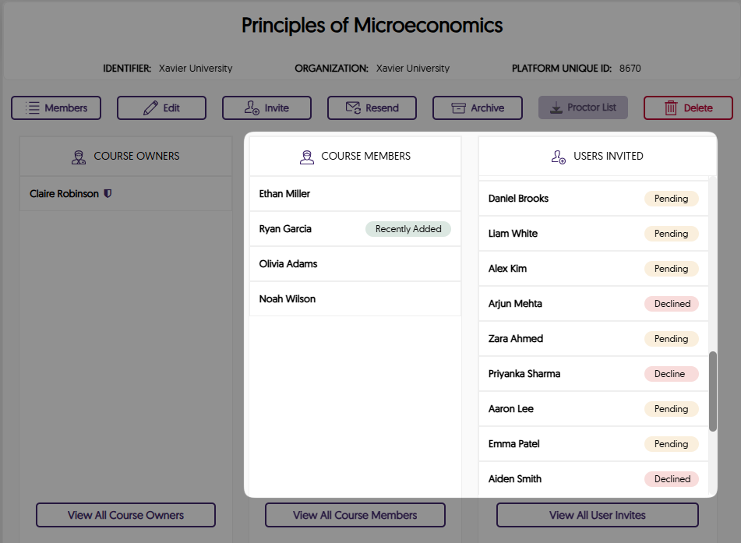Click the Delete trash icon
This screenshot has height=543, width=741.
670,108
